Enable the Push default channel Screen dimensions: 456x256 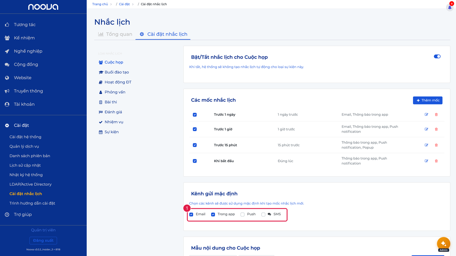coord(243,214)
